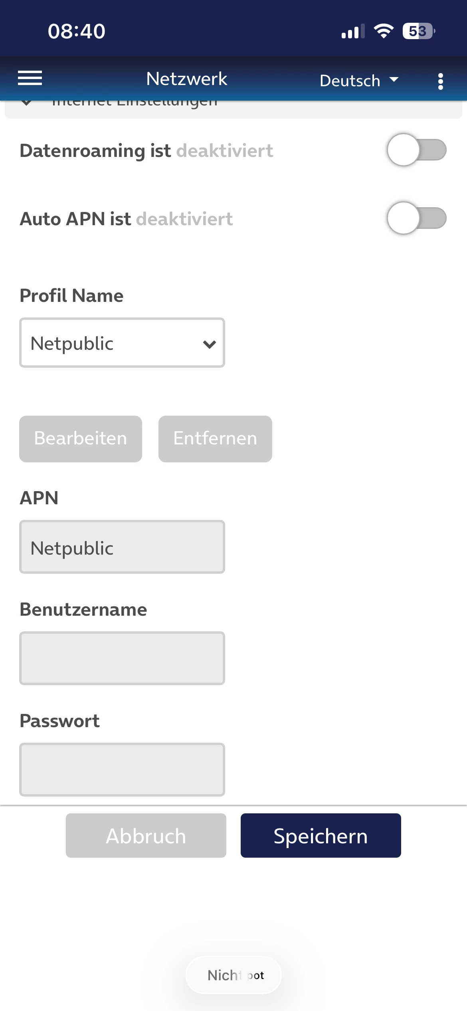This screenshot has height=1011, width=467.
Task: Click the Bearbeiten button
Action: point(81,439)
